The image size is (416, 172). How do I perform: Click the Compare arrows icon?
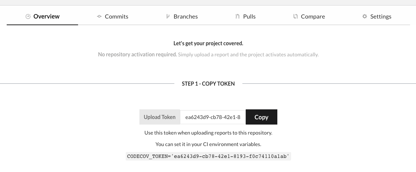click(x=295, y=16)
